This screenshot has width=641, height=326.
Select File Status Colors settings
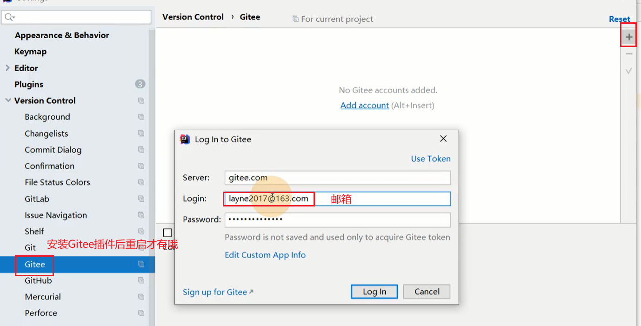tap(57, 182)
